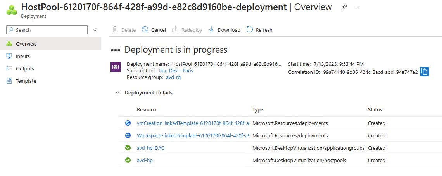Click the correlation ID value text
The image size is (442, 176).
[x=370, y=72]
